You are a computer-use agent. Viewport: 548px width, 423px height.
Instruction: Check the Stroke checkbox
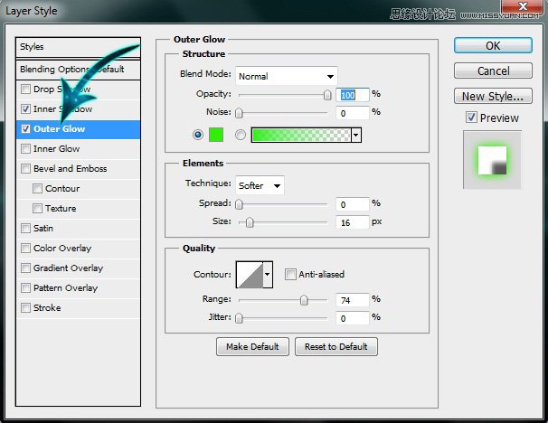[25, 308]
